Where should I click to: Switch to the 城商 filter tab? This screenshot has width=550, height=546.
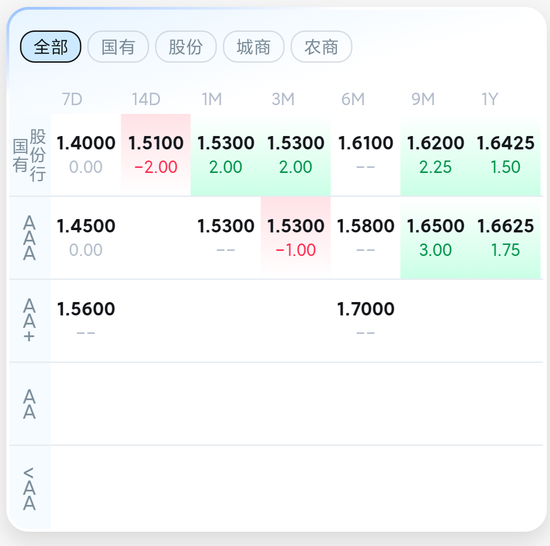coord(254,47)
